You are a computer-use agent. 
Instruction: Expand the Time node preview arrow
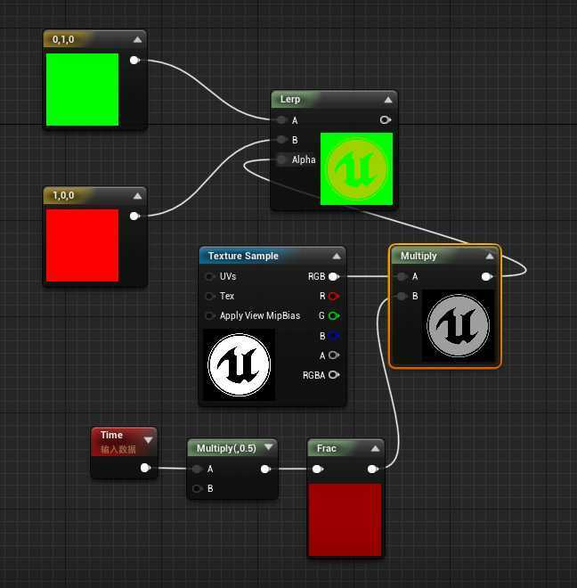148,440
